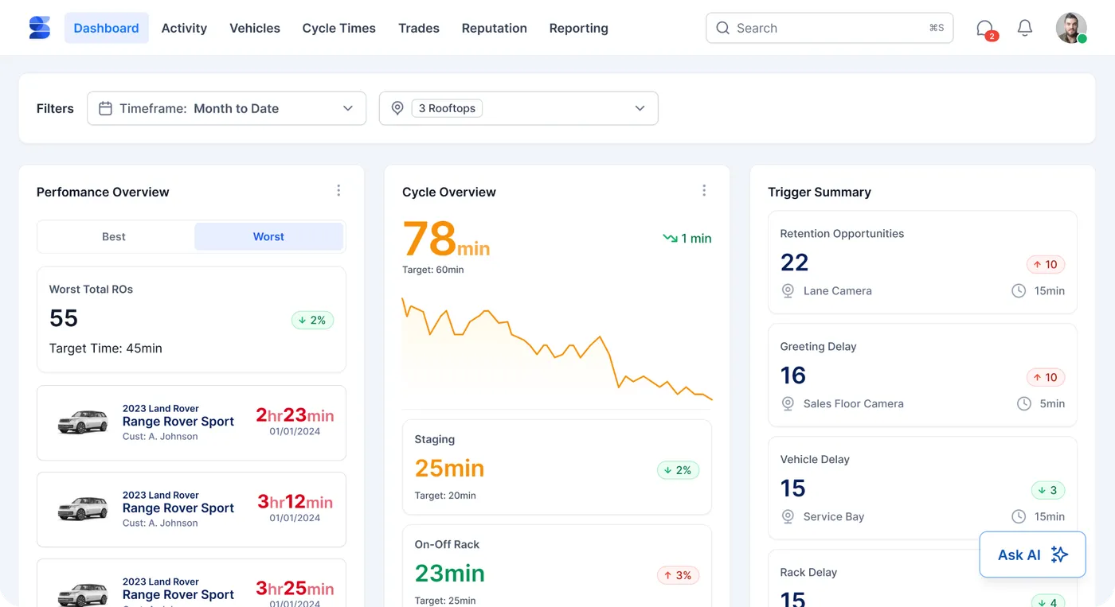Click the 3hr25min Range Rover car image
This screenshot has height=607, width=1115.
point(83,595)
